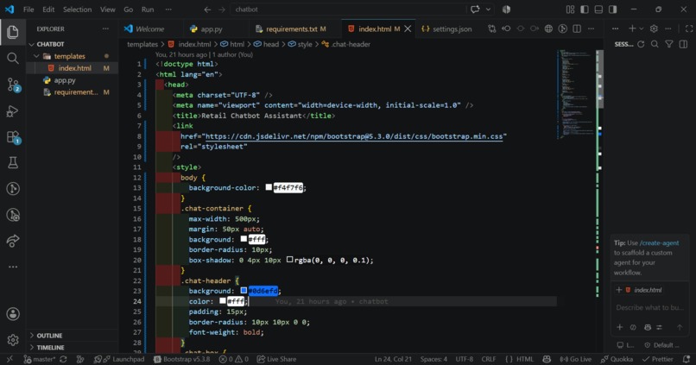Open Bootstrap v5.3.8 status item
The width and height of the screenshot is (696, 365).
coord(182,359)
